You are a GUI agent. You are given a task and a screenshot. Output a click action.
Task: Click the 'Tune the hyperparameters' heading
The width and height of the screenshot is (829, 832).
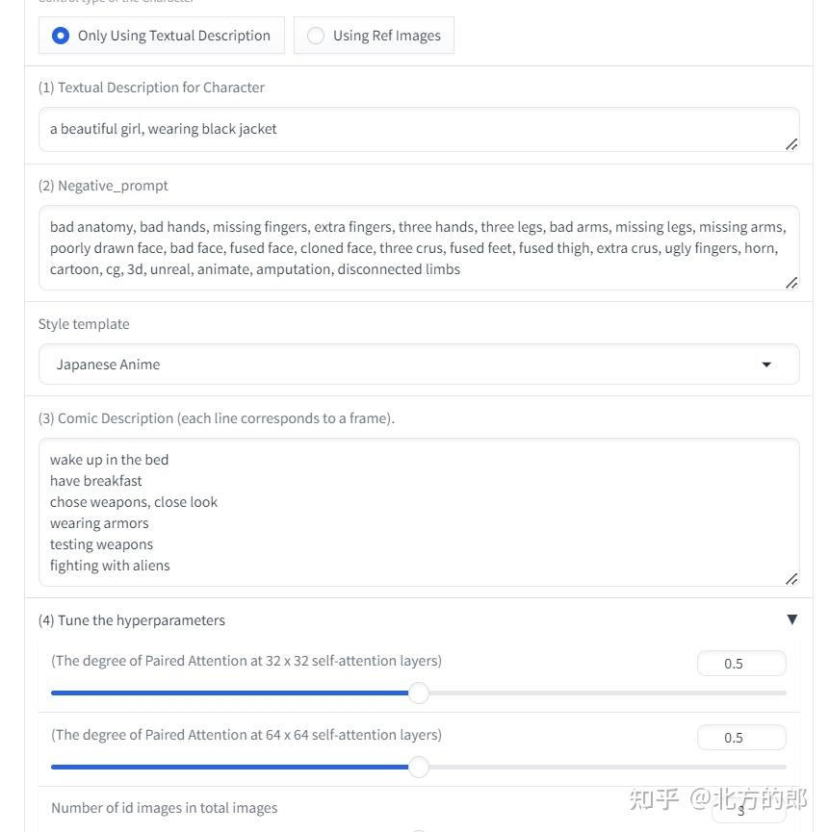coord(132,620)
